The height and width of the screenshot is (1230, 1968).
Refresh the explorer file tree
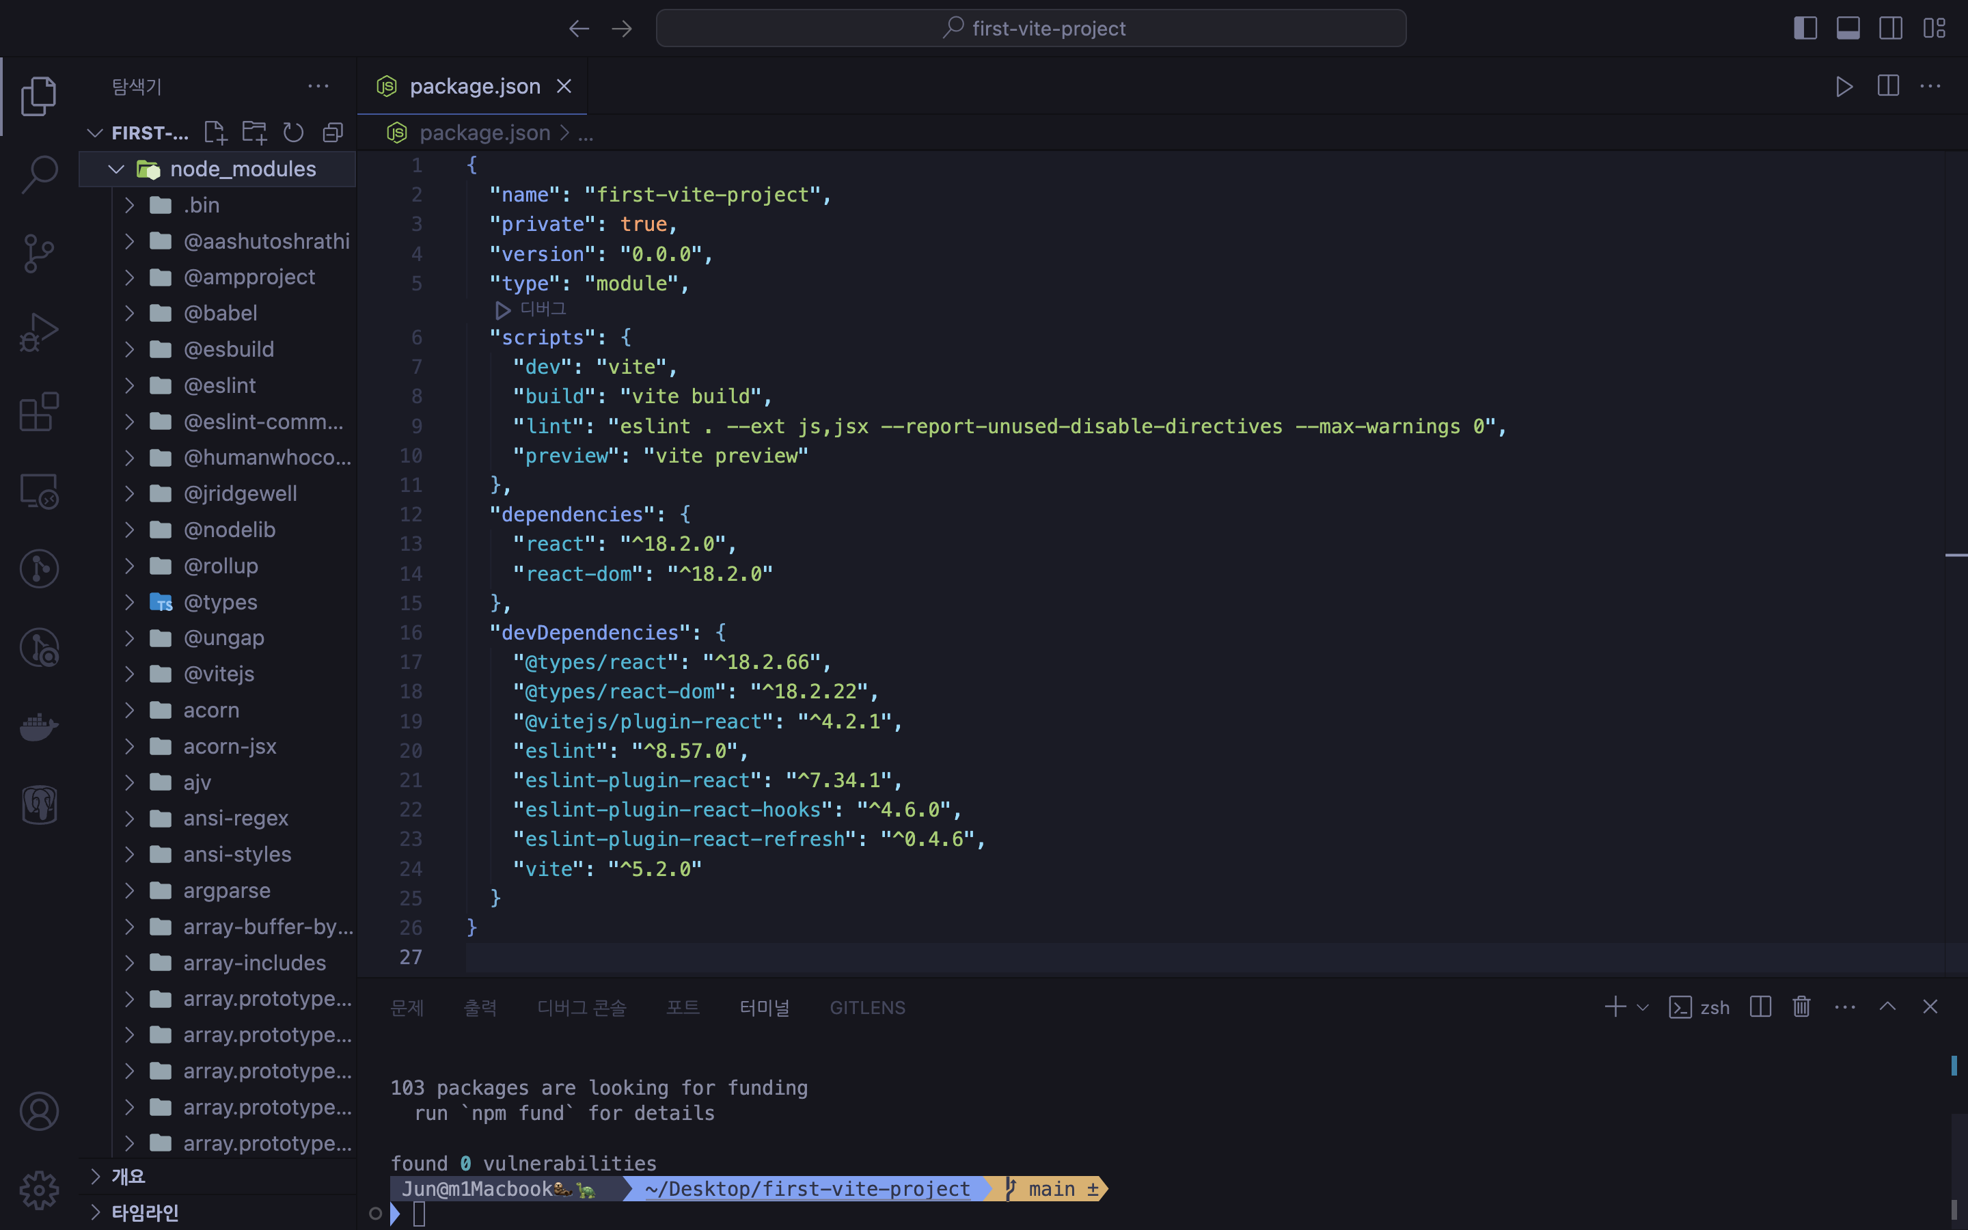[292, 133]
